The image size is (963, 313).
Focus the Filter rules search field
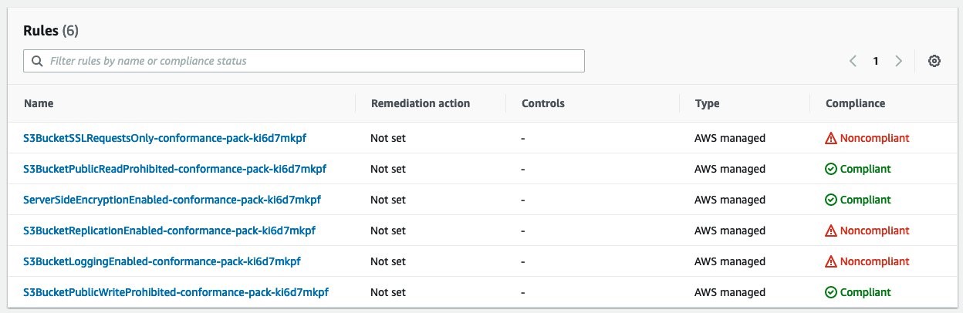[x=304, y=61]
